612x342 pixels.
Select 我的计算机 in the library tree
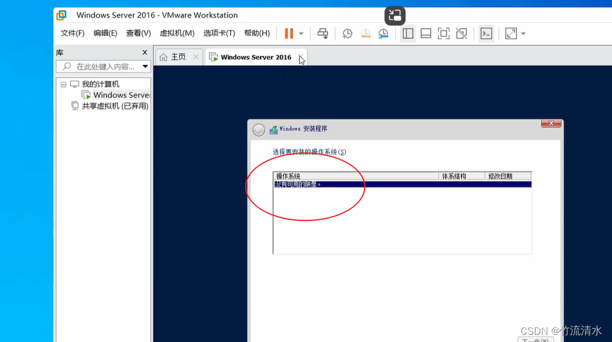pyautogui.click(x=100, y=84)
